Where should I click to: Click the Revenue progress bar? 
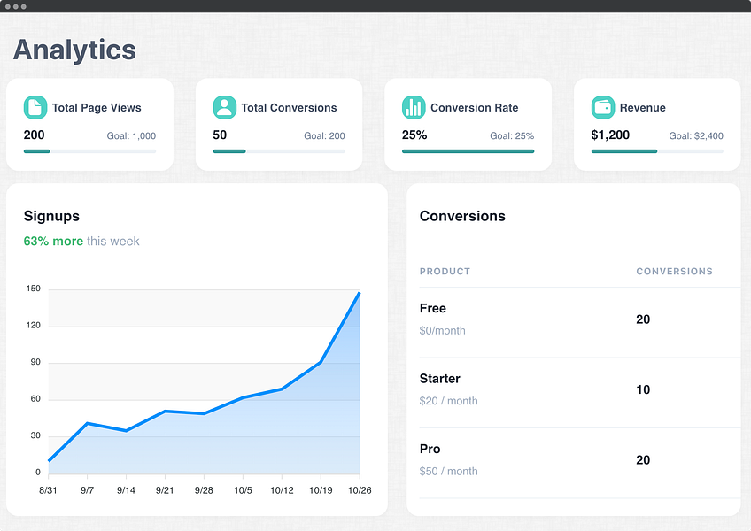657,151
